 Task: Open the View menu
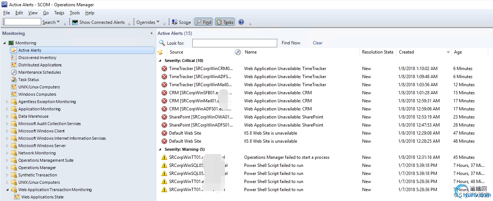[33, 13]
